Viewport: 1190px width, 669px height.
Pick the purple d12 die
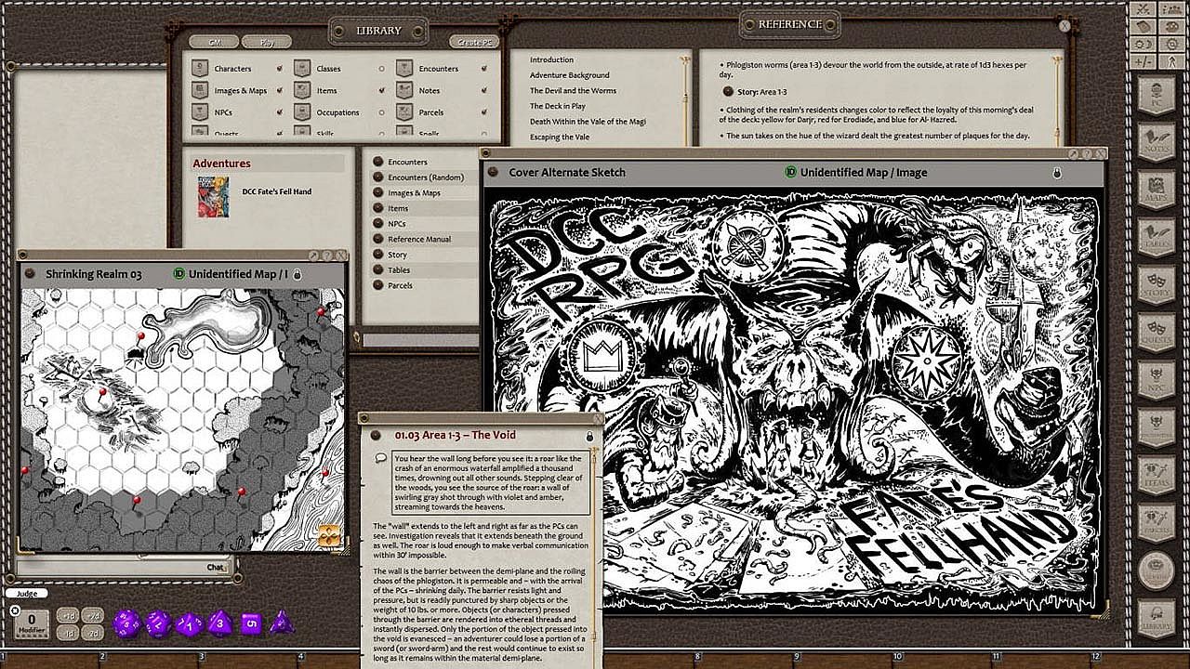click(158, 623)
